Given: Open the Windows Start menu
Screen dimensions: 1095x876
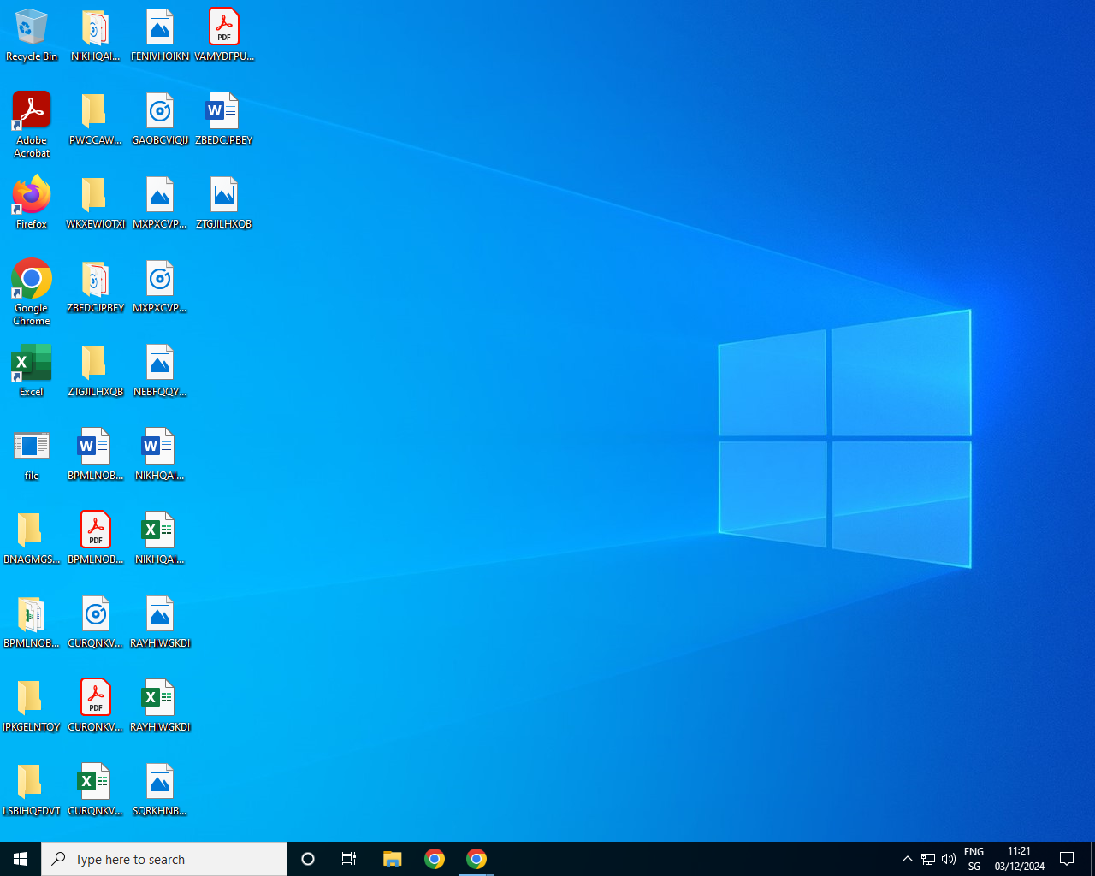Looking at the screenshot, I should click(21, 859).
